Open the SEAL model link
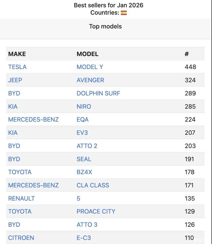This screenshot has width=212, height=244. pyautogui.click(x=84, y=159)
